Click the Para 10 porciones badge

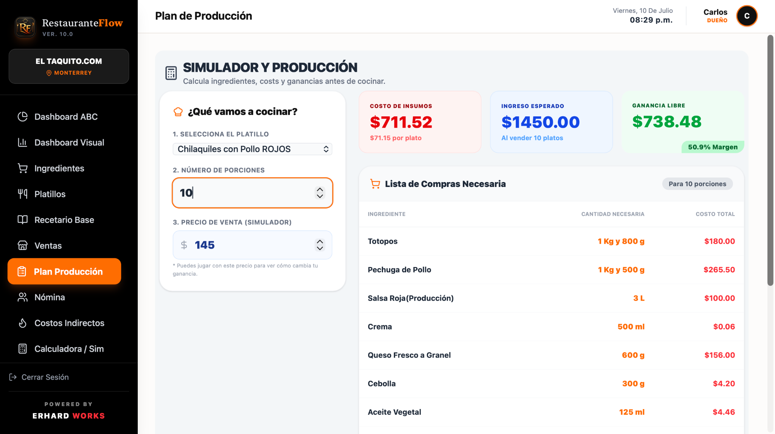pyautogui.click(x=697, y=184)
